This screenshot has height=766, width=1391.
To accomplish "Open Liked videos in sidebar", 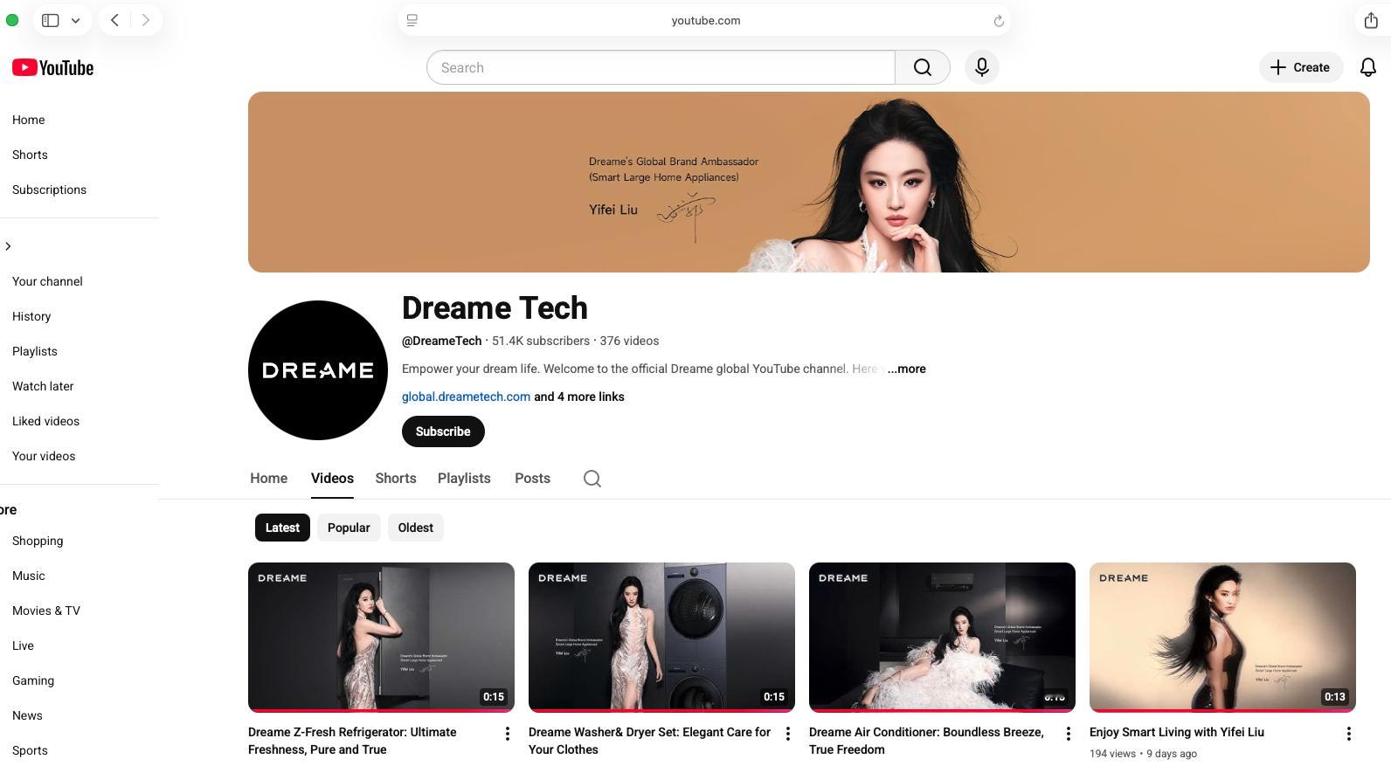I will point(45,421).
